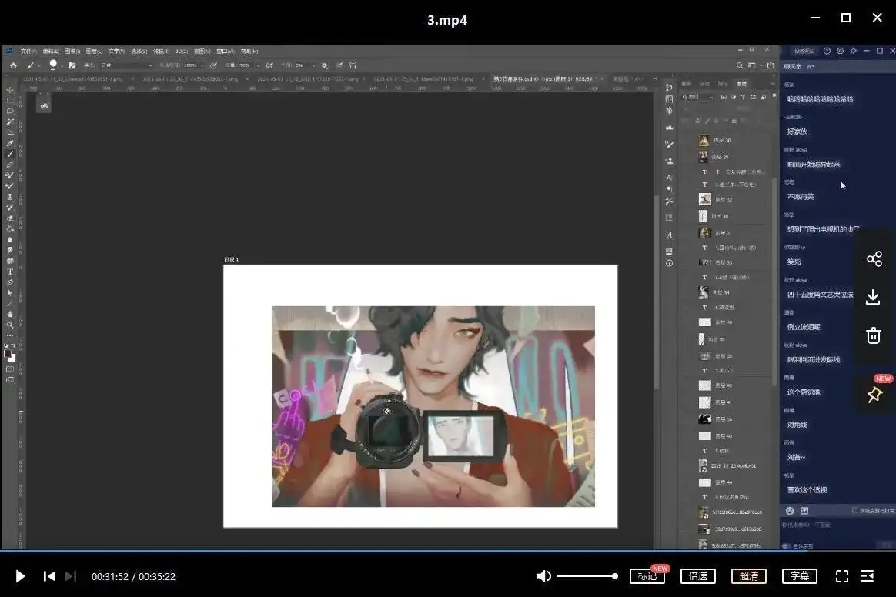This screenshot has height=597, width=896.
Task: Mute the video with the speaker icon
Action: tap(543, 576)
